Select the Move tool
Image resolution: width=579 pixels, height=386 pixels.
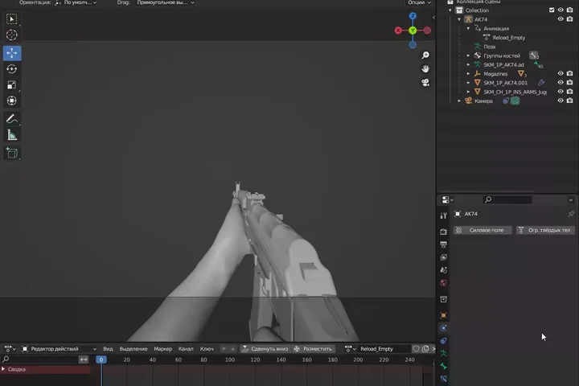pyautogui.click(x=12, y=53)
